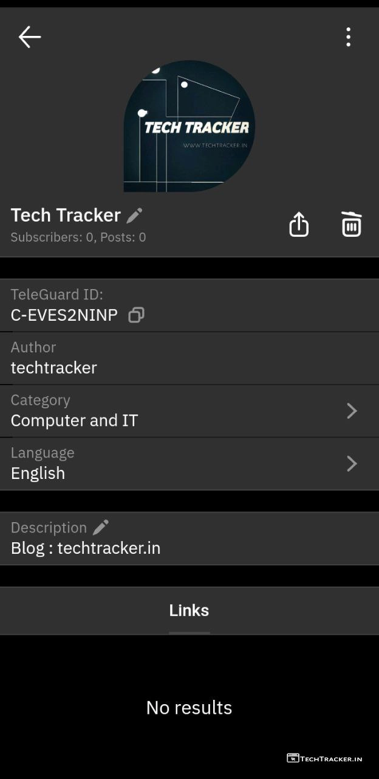379x779 pixels.
Task: Expand the Category chevron
Action: coord(352,411)
